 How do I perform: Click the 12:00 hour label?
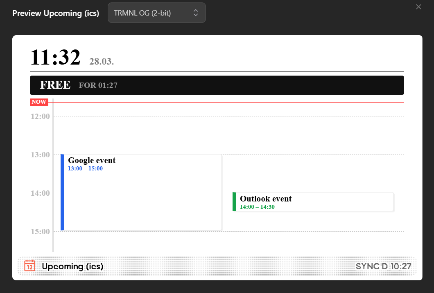pyautogui.click(x=41, y=116)
